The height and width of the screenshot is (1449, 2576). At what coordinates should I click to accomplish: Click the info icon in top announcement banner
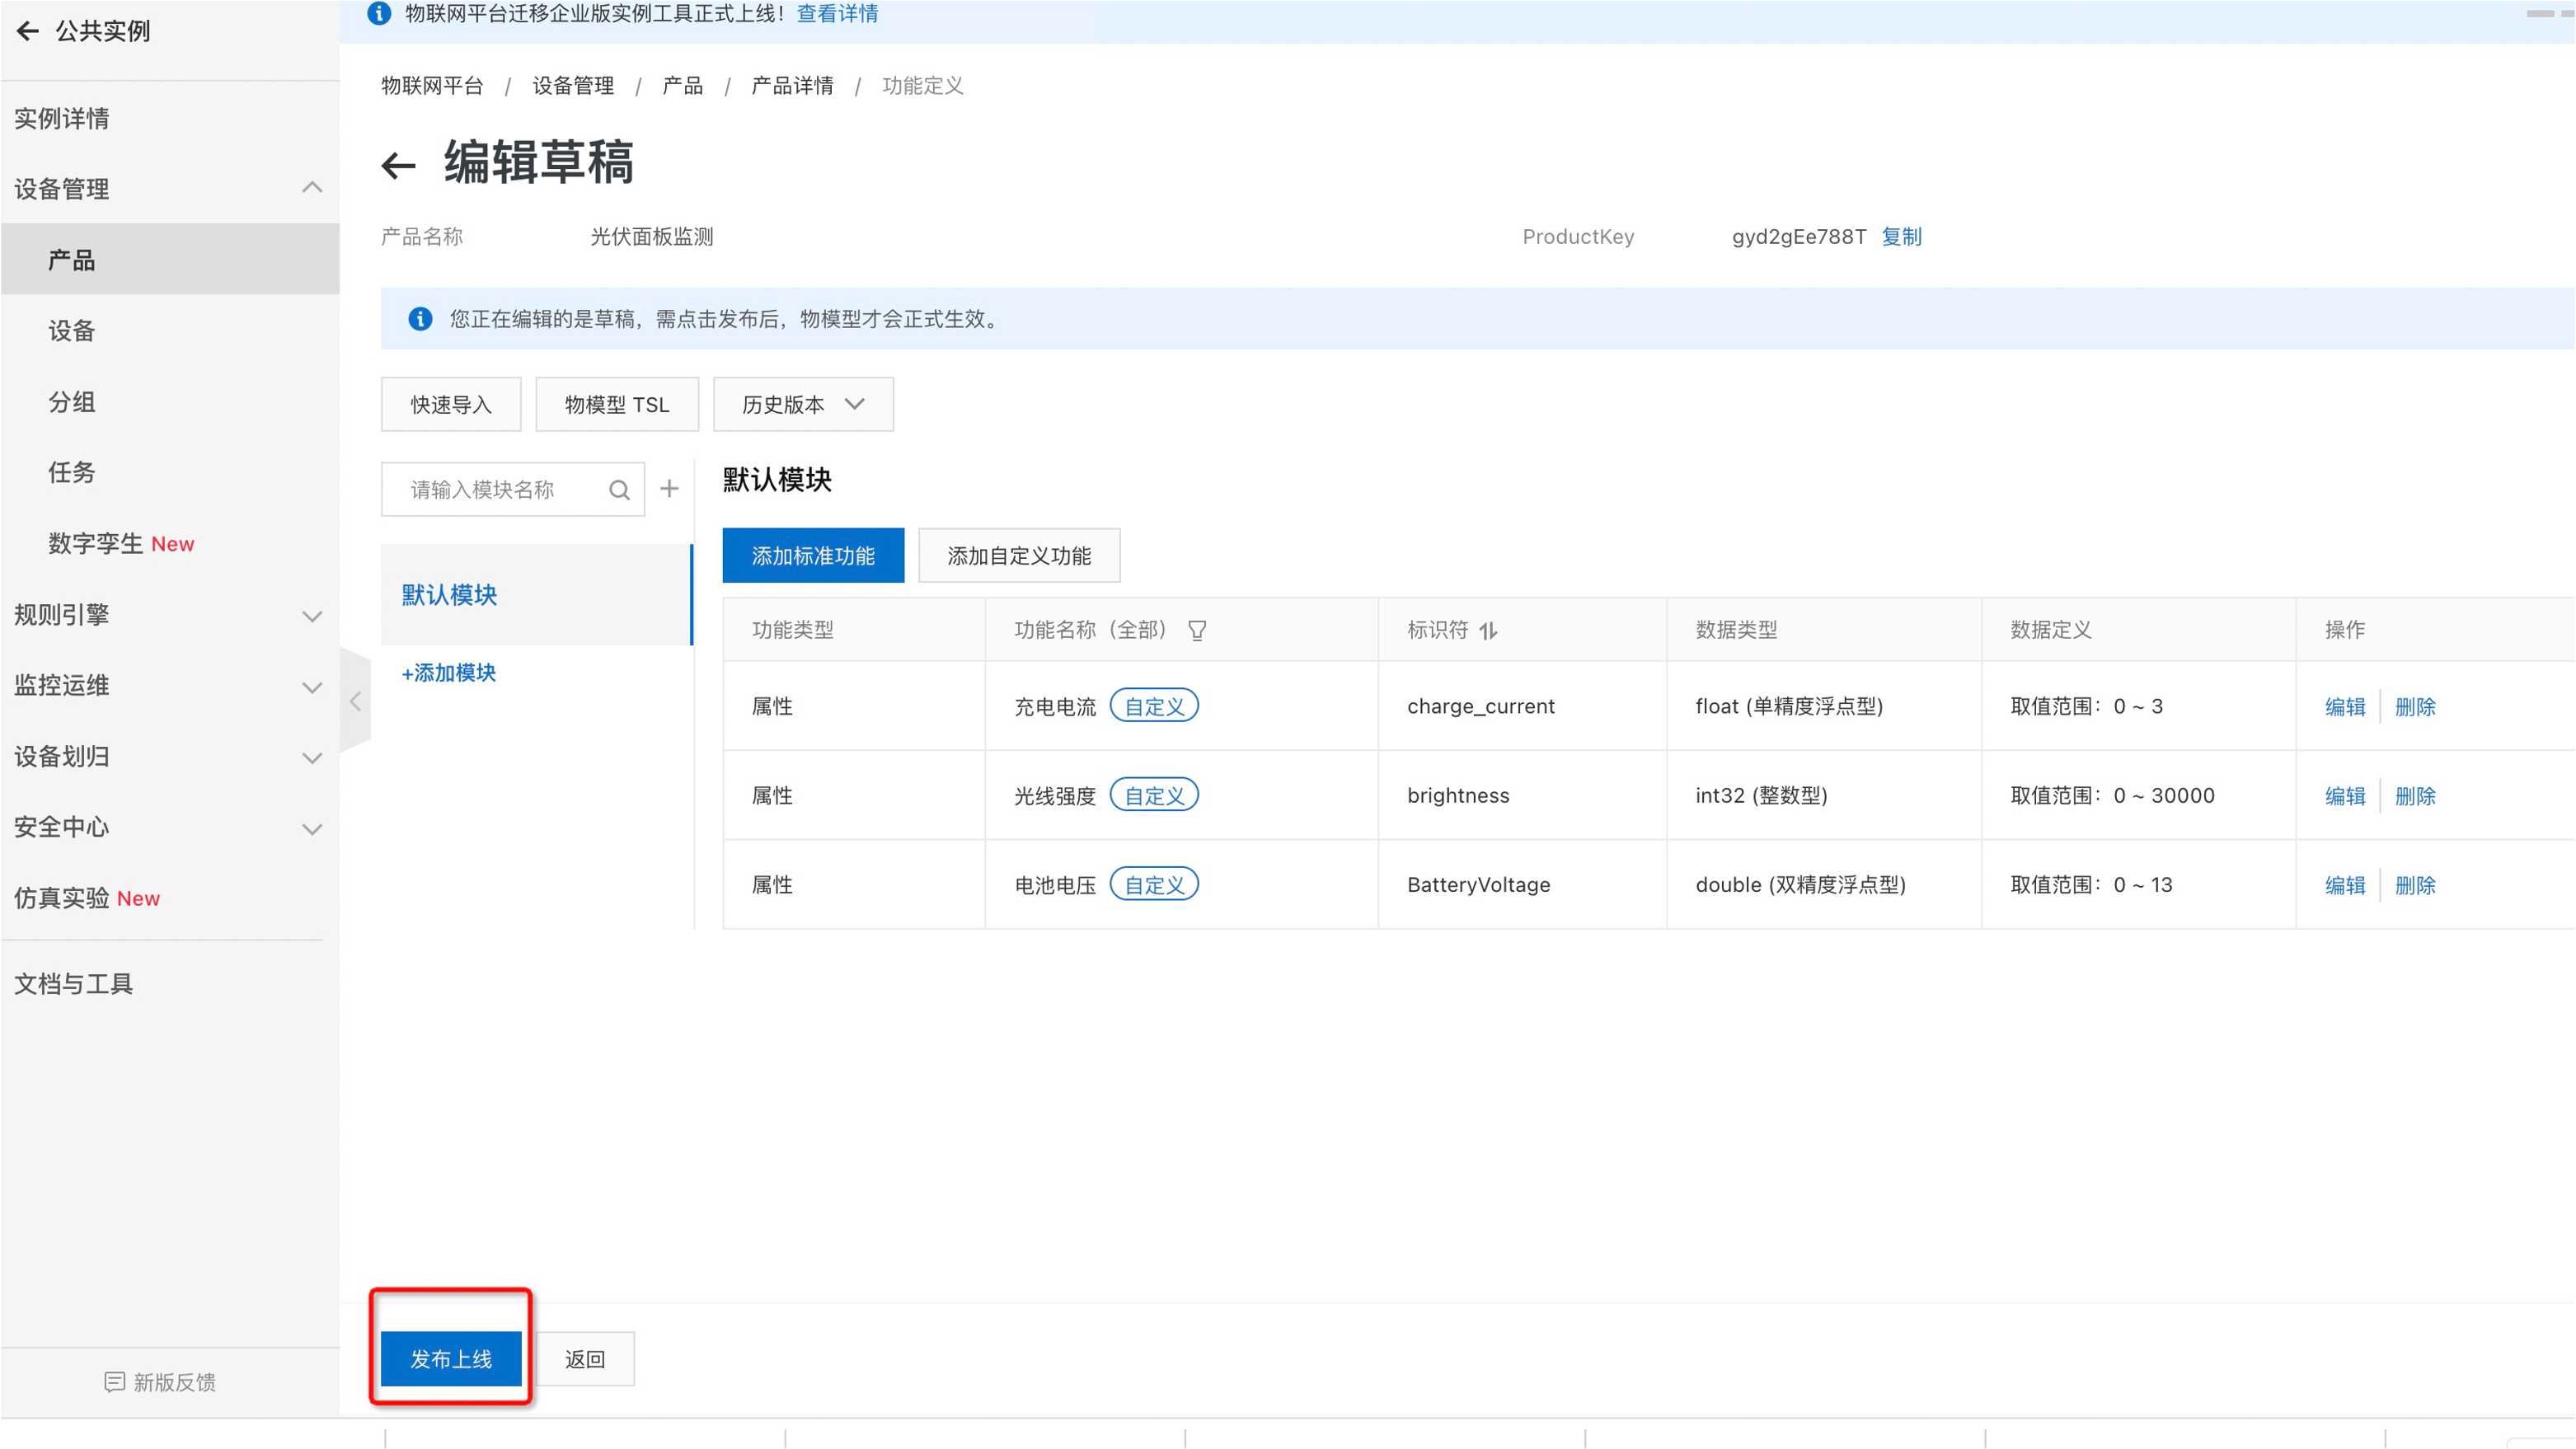(379, 13)
